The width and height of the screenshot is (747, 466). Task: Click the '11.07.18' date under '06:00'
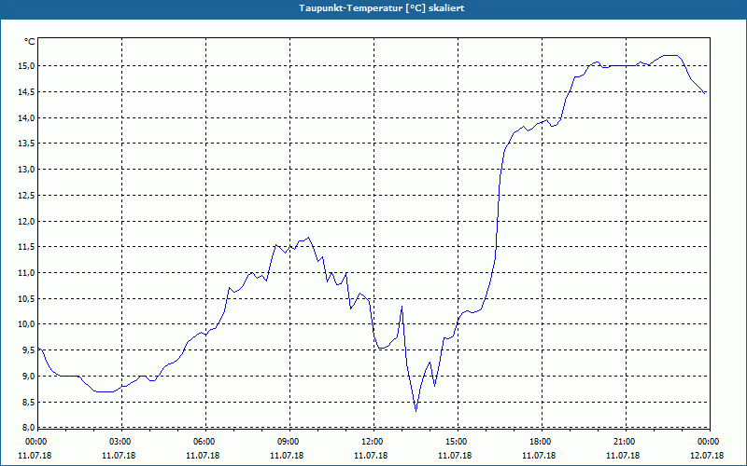tap(203, 456)
